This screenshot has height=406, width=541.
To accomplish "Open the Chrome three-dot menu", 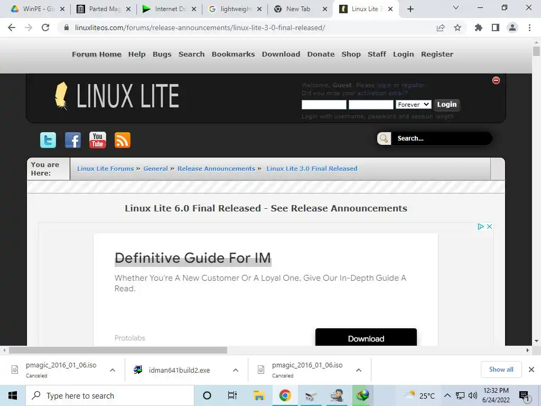I will point(529,27).
